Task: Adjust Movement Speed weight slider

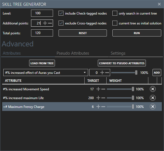Action: pos(120,89)
